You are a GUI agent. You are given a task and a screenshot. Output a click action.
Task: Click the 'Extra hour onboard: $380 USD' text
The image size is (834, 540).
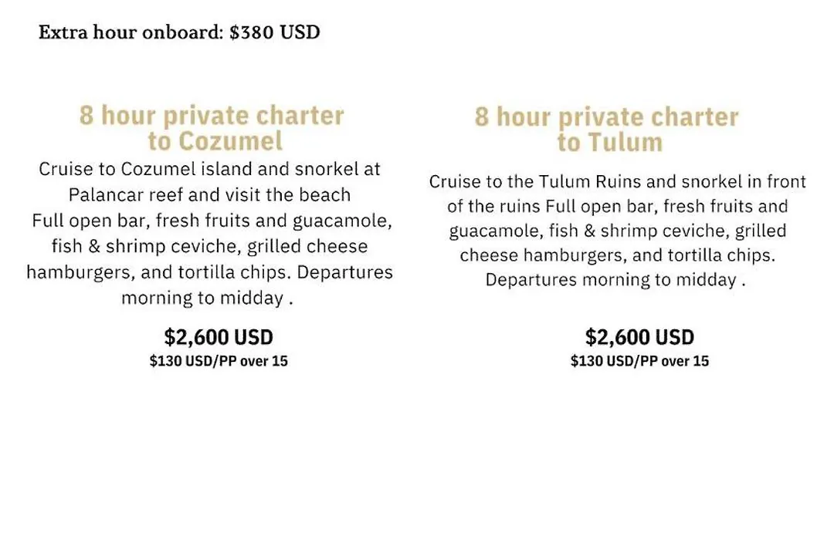pos(179,32)
